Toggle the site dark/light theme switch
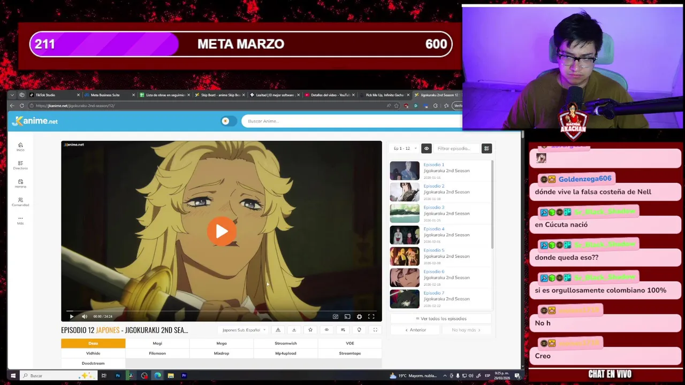Viewport: 685px width, 385px height. click(x=228, y=121)
